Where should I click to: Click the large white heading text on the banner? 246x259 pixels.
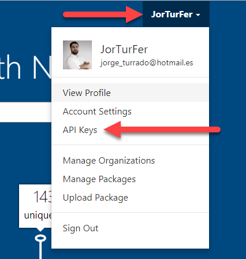click(25, 67)
